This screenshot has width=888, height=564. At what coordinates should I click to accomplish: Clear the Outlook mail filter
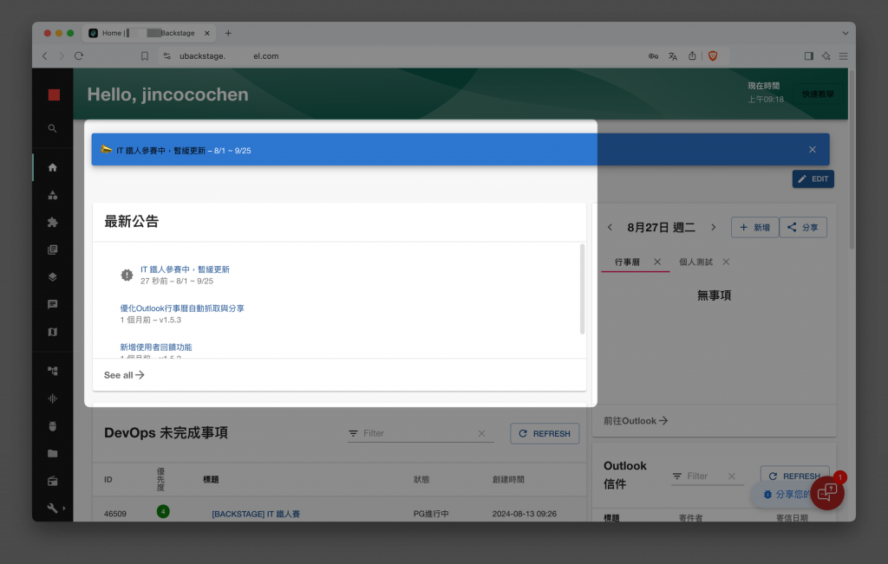pyautogui.click(x=732, y=476)
